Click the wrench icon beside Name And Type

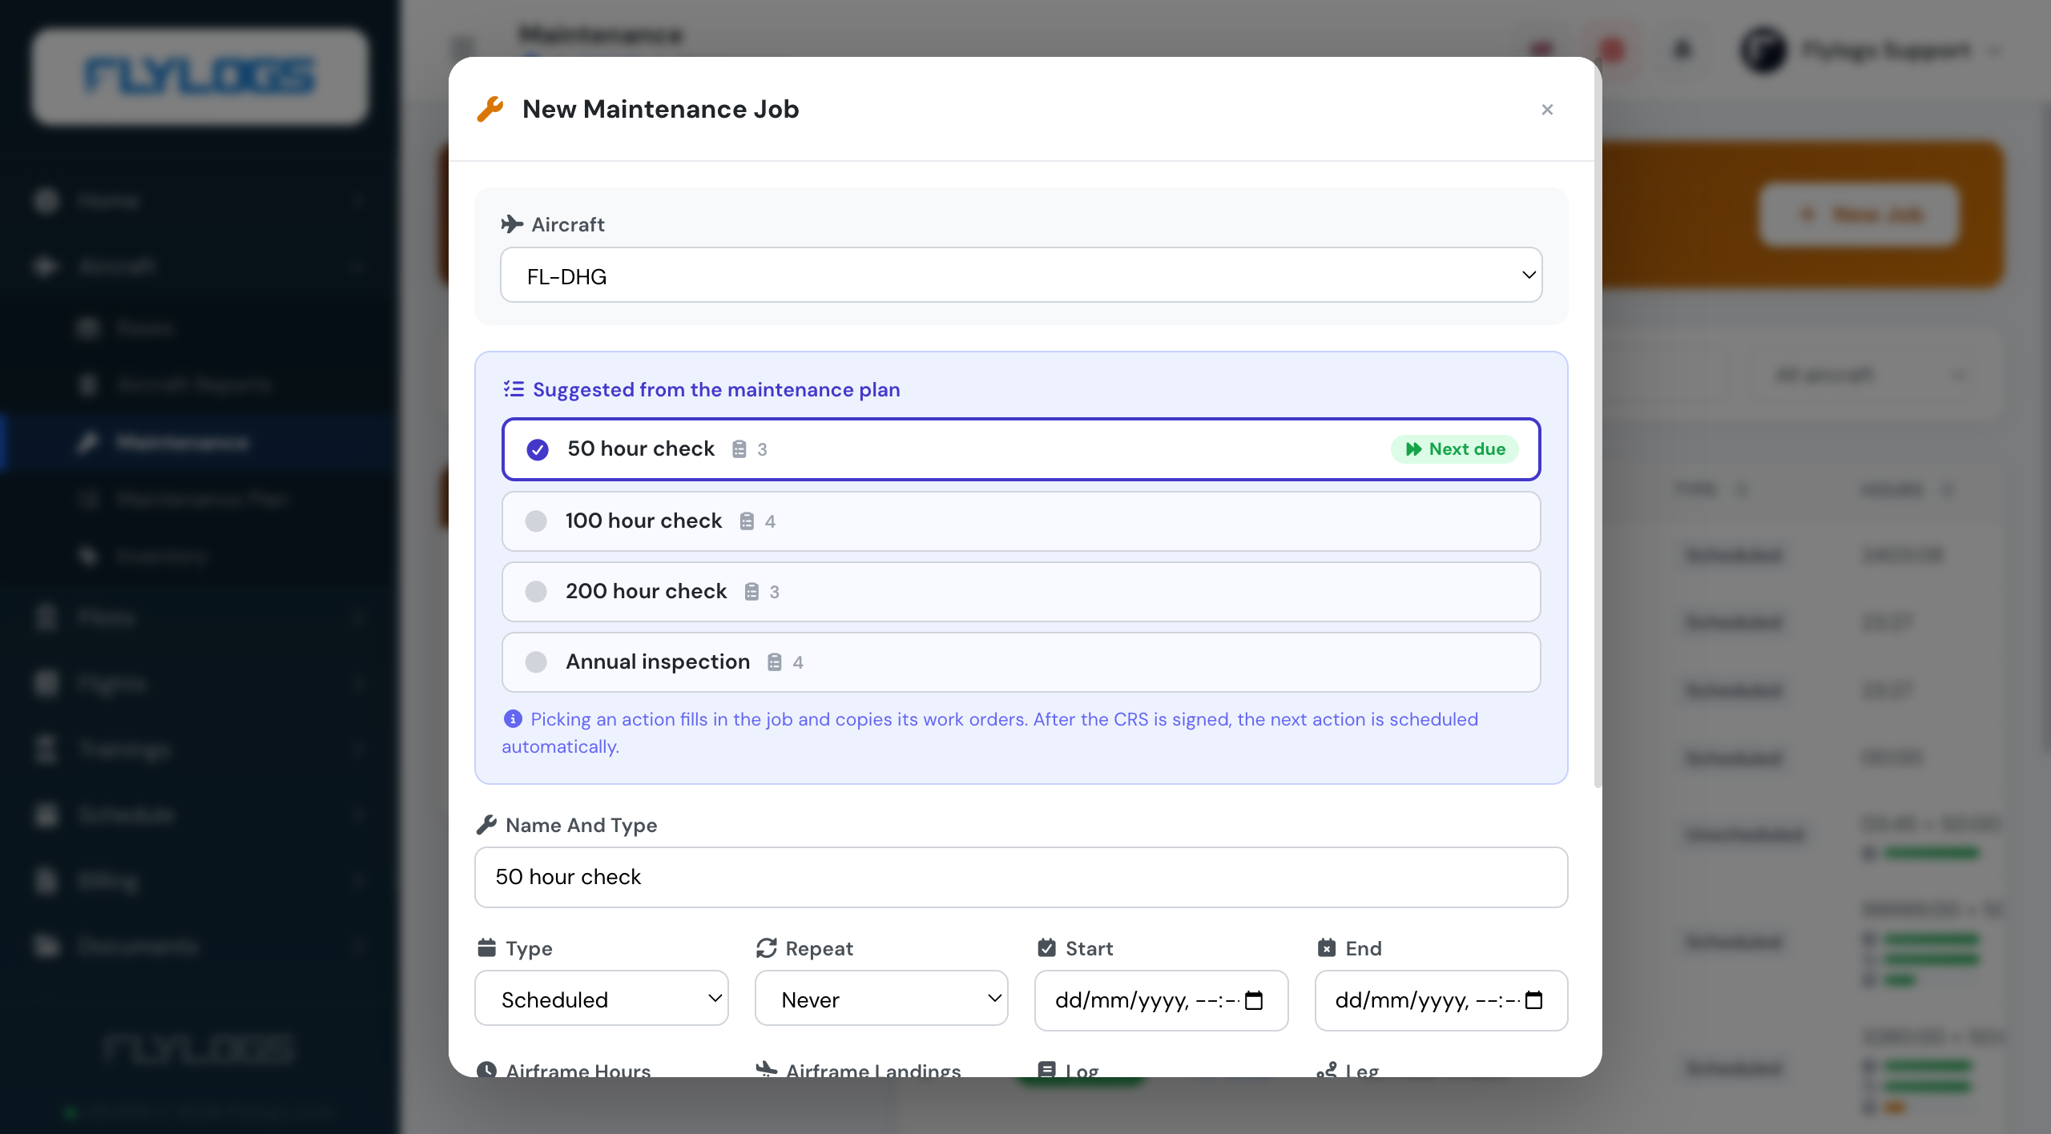[x=486, y=825]
